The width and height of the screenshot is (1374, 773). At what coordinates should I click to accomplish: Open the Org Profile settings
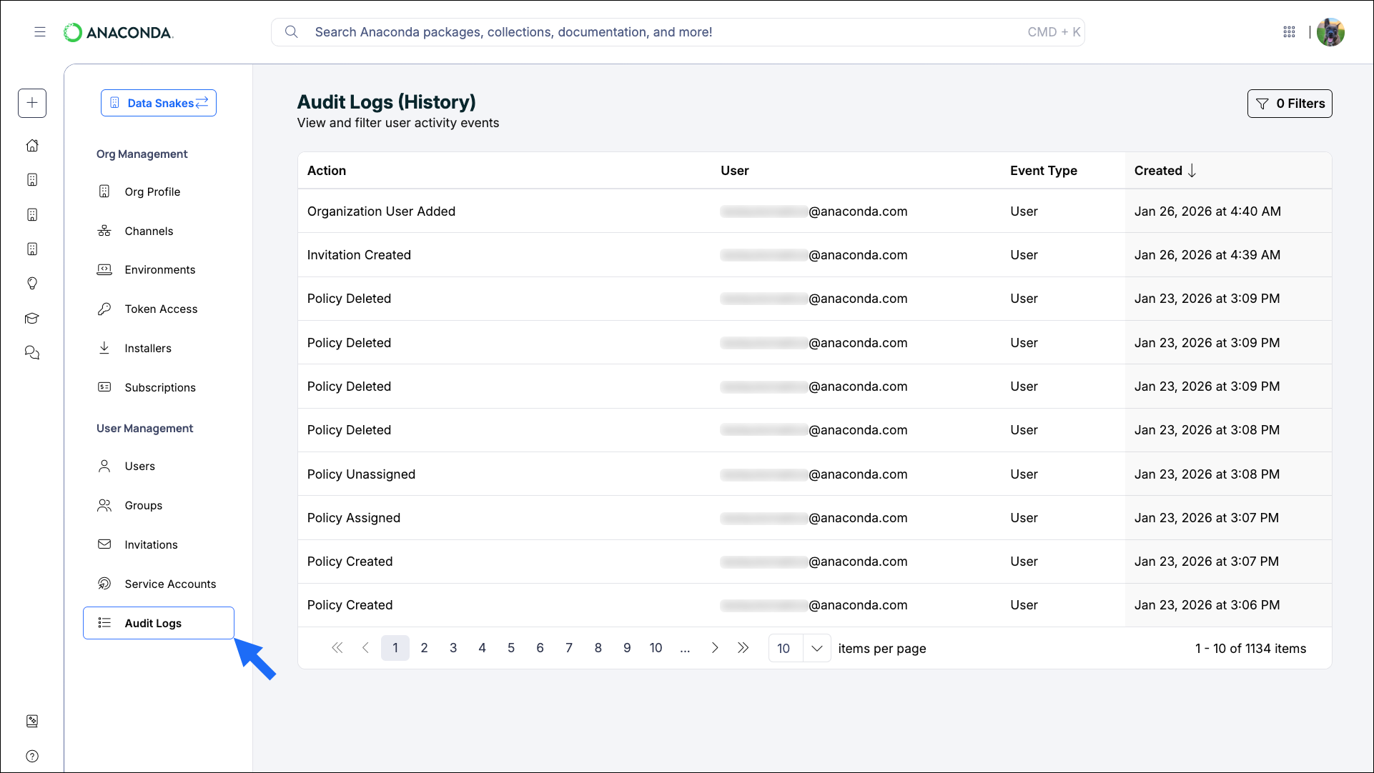pos(152,191)
